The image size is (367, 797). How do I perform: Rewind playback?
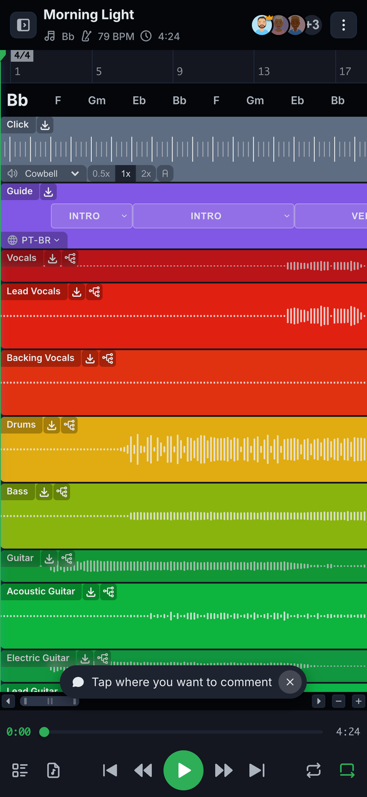click(143, 770)
